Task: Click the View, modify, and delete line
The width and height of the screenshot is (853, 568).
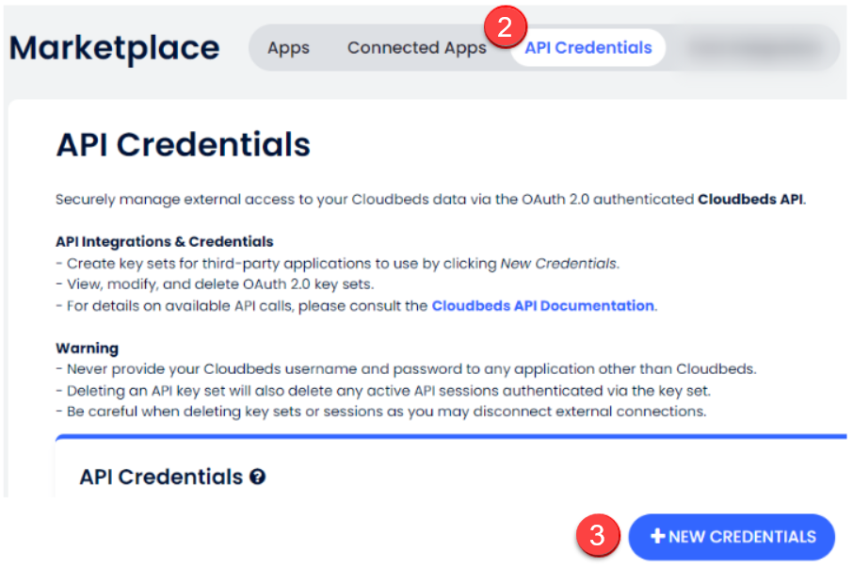Action: 215,284
